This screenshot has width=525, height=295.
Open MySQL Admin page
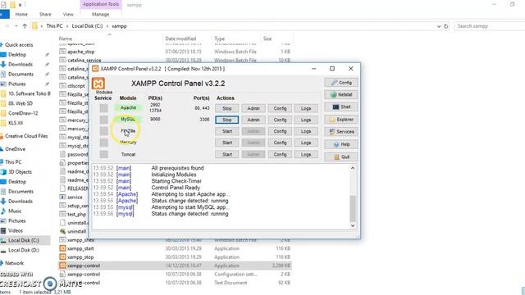coord(253,120)
